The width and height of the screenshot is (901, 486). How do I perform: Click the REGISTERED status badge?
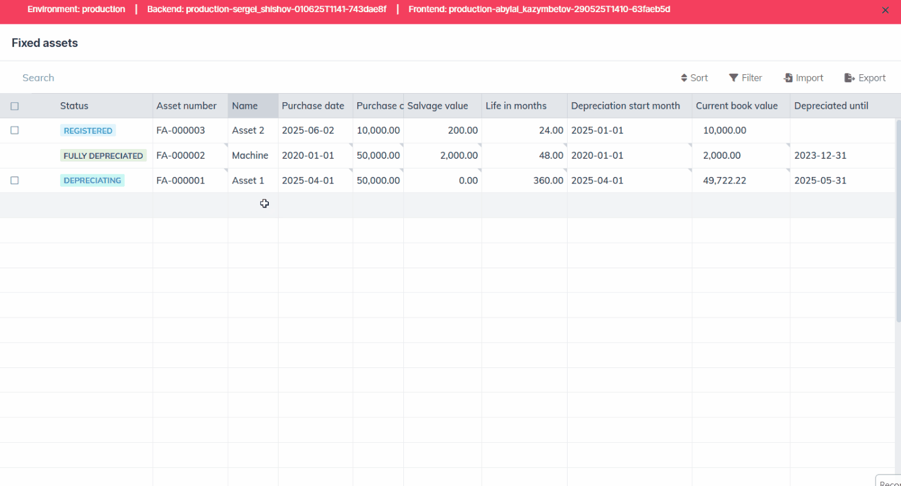pos(88,130)
